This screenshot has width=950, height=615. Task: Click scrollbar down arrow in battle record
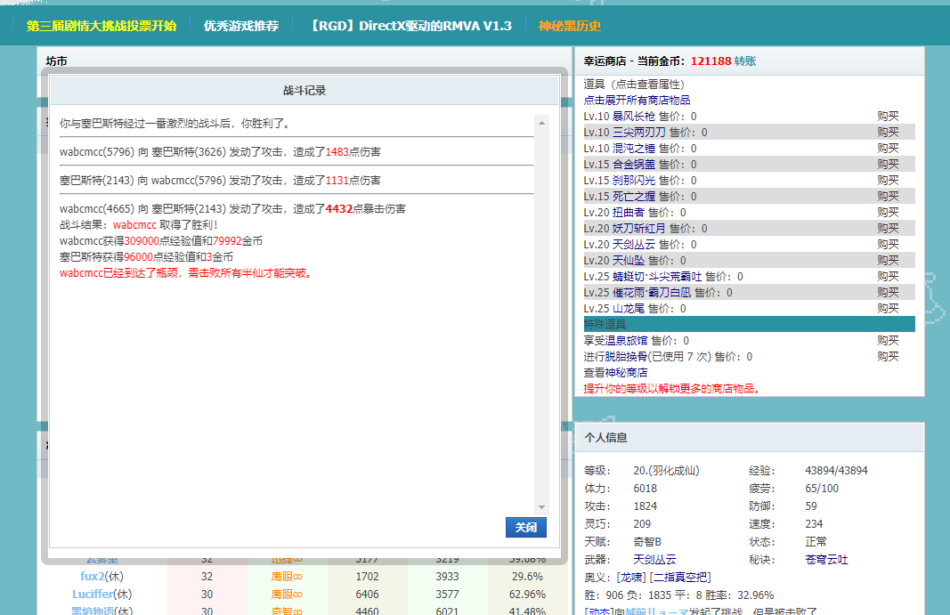[541, 507]
